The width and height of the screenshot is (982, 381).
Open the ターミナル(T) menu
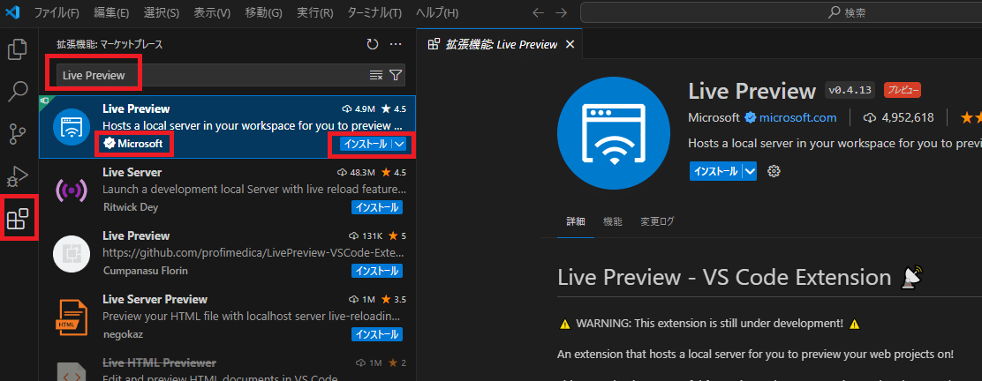coord(374,12)
